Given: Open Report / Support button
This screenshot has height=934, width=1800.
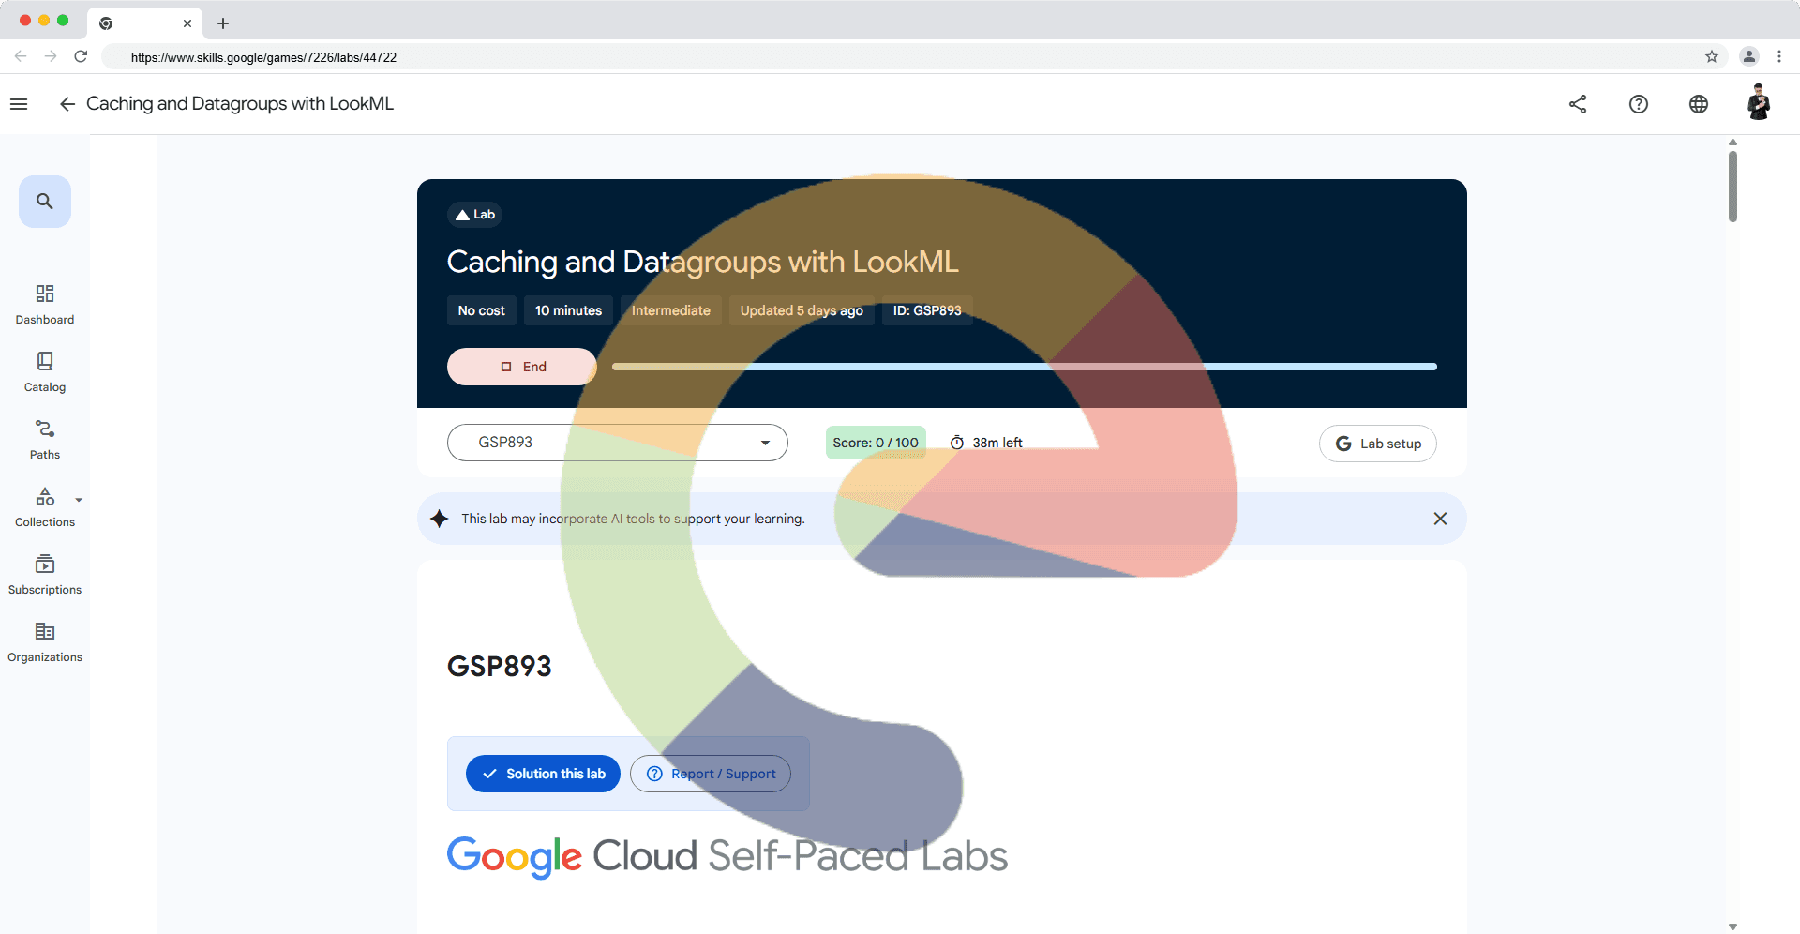Looking at the screenshot, I should 711,774.
